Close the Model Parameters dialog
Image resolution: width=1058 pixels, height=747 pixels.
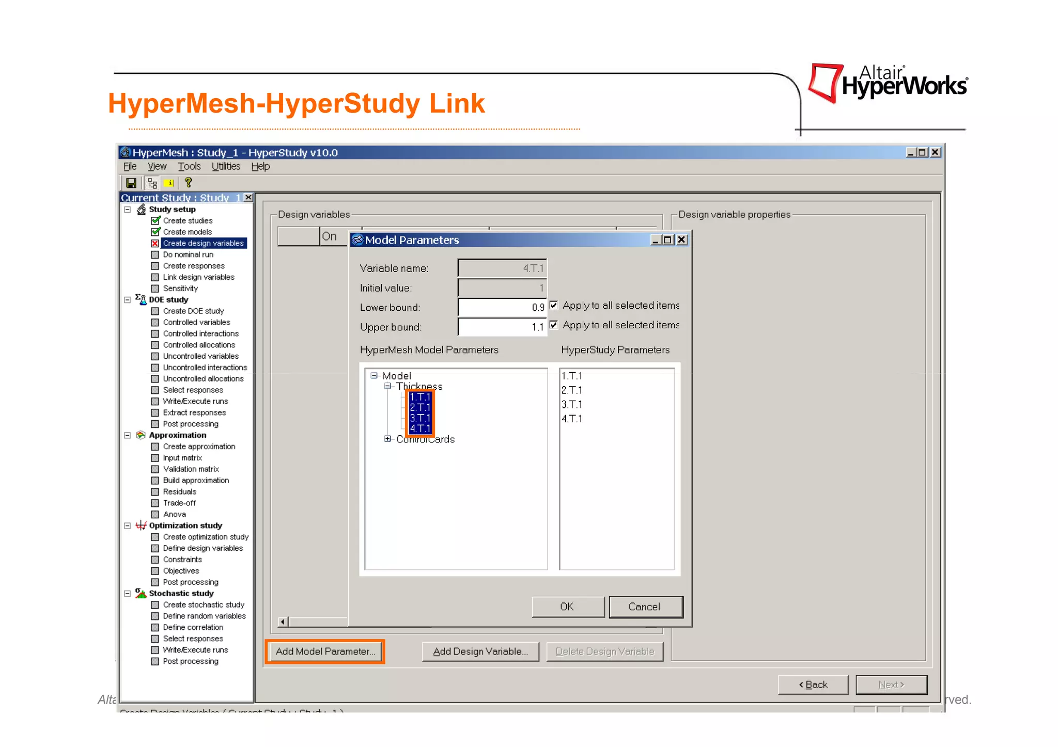click(682, 240)
